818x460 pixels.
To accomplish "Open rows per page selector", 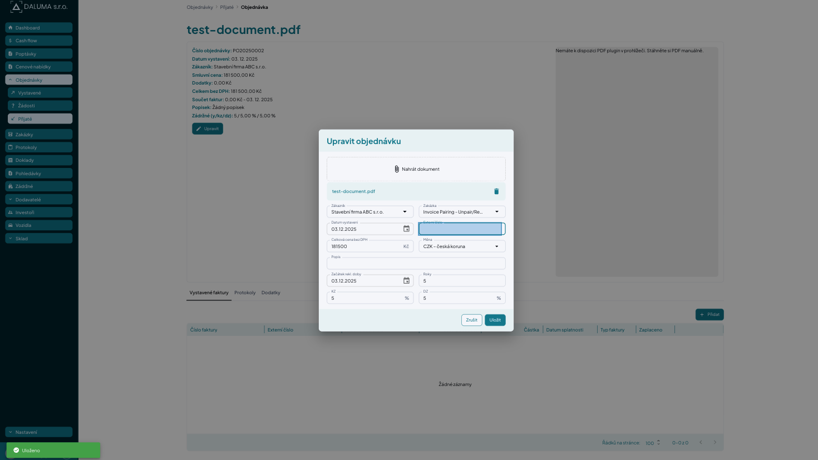I will 653,443.
